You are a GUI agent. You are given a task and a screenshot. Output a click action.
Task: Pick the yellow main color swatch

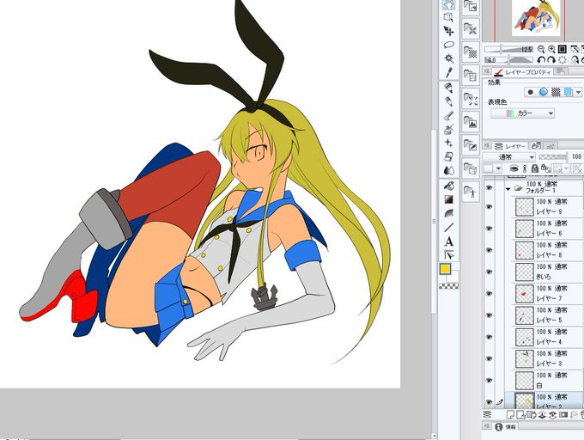446,269
